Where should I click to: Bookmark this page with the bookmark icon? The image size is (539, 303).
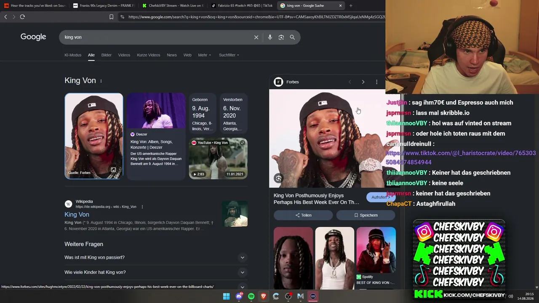[x=111, y=17]
